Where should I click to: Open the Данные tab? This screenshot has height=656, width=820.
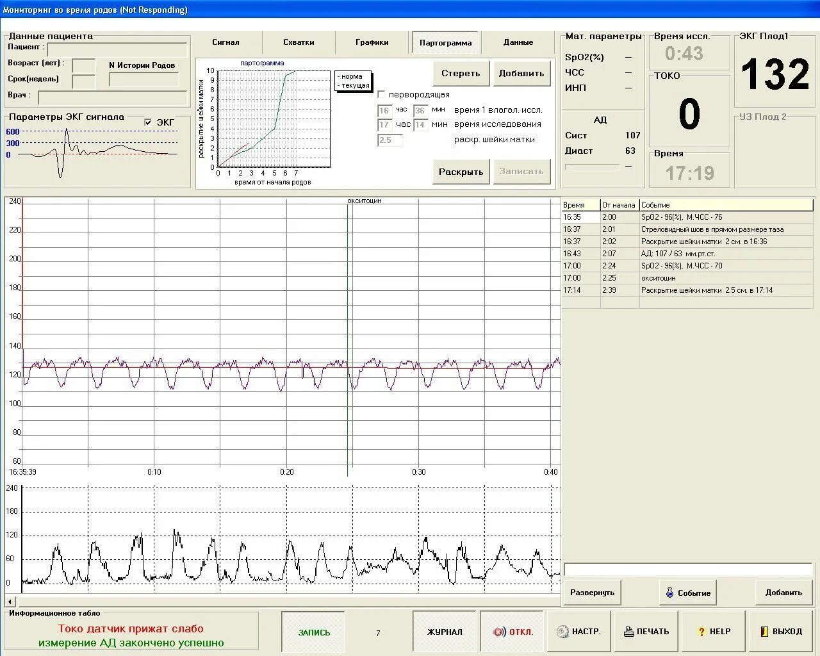(x=518, y=42)
